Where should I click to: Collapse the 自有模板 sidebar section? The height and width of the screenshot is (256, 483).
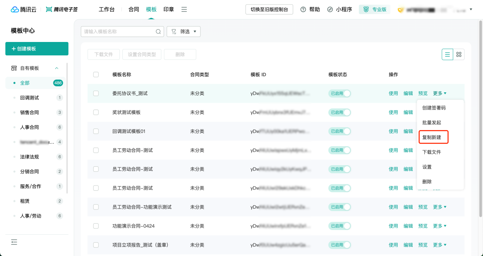[x=57, y=68]
